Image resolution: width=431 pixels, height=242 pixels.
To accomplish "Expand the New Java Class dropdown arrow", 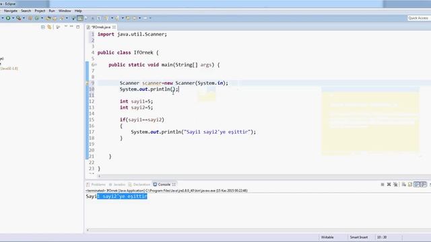I will 42,18.
